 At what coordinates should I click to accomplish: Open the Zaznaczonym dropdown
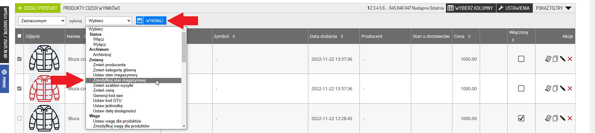point(42,21)
